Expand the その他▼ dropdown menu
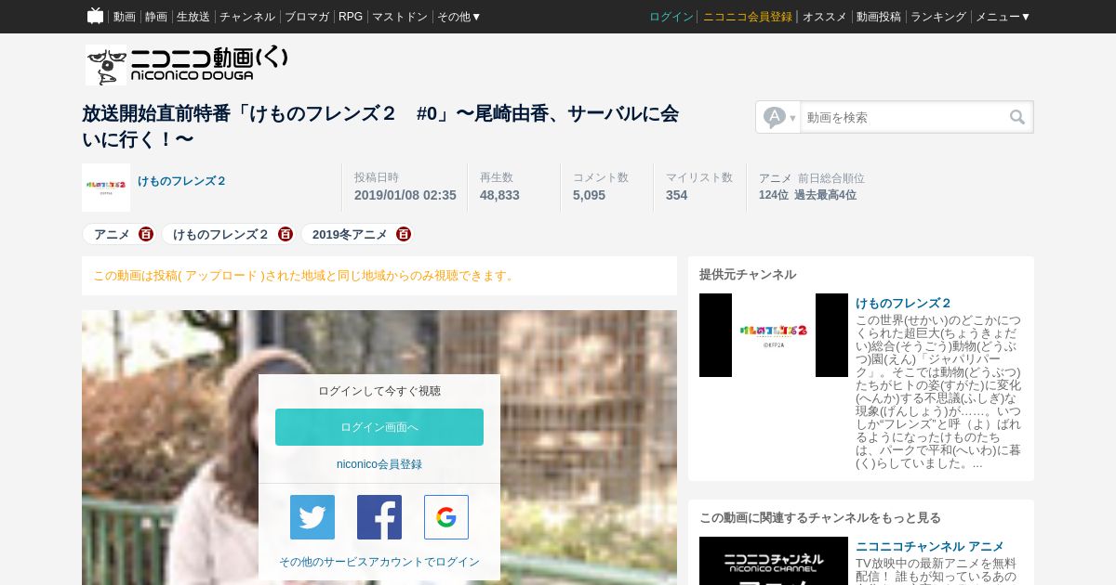This screenshot has height=585, width=1116. pos(459,17)
